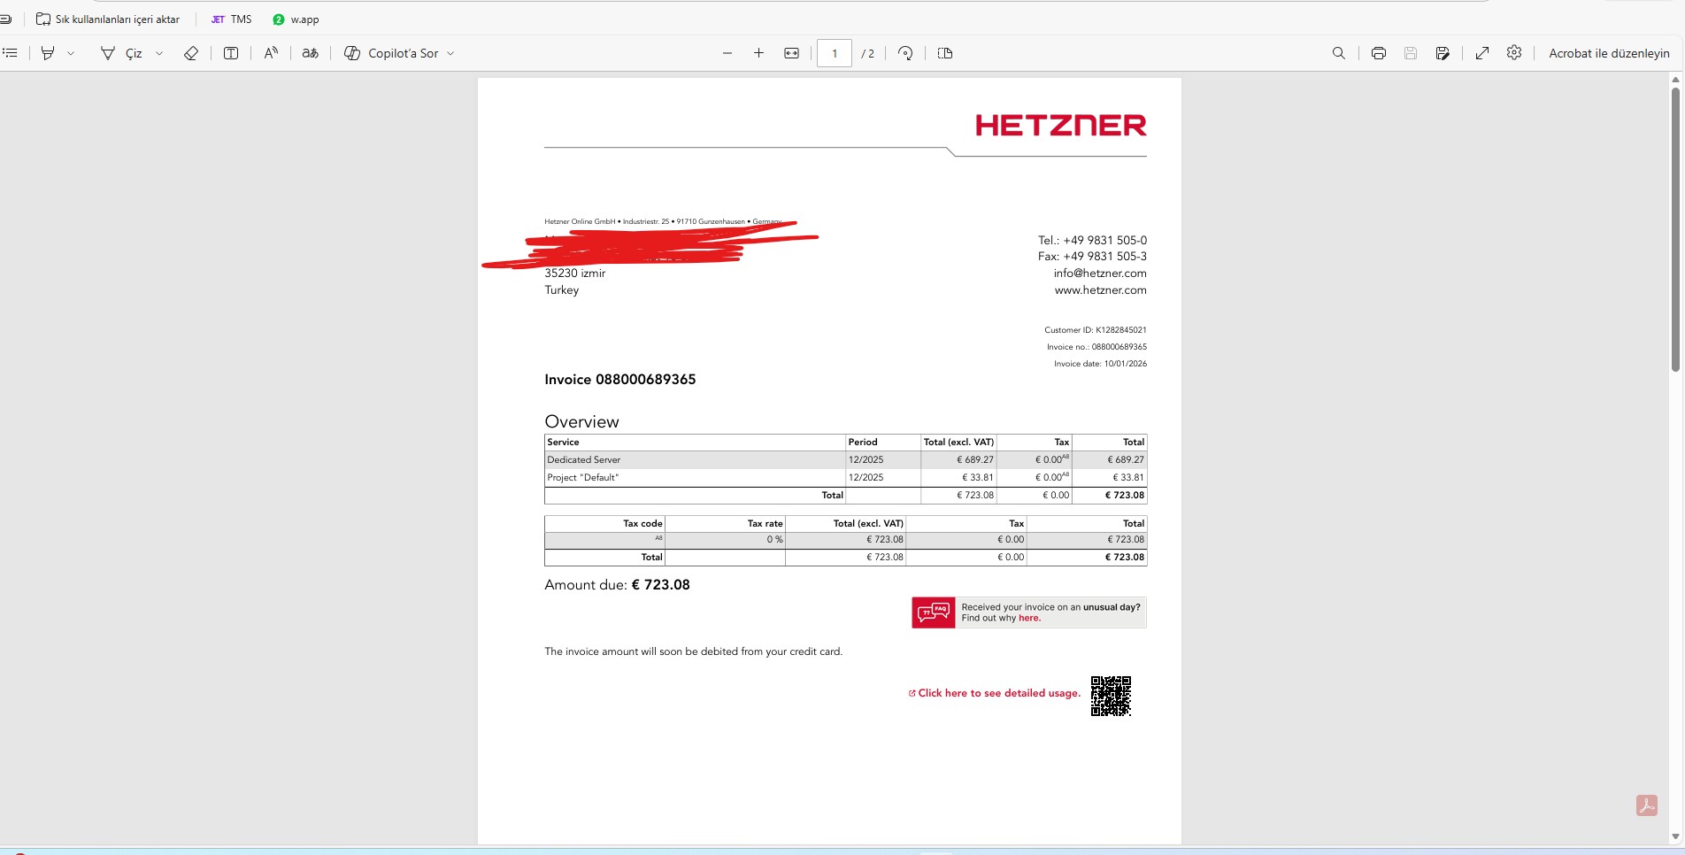The height and width of the screenshot is (855, 1685).
Task: Expand the Copilot'a Sor dropdown arrow
Action: point(450,53)
